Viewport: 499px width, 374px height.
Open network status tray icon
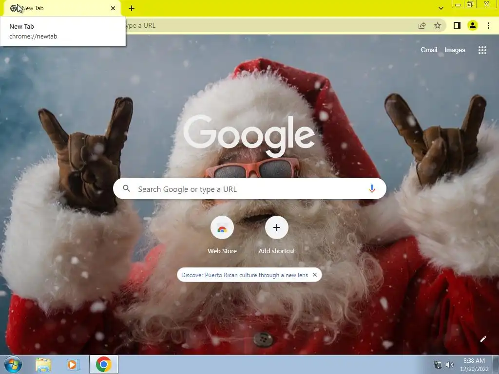(x=438, y=365)
